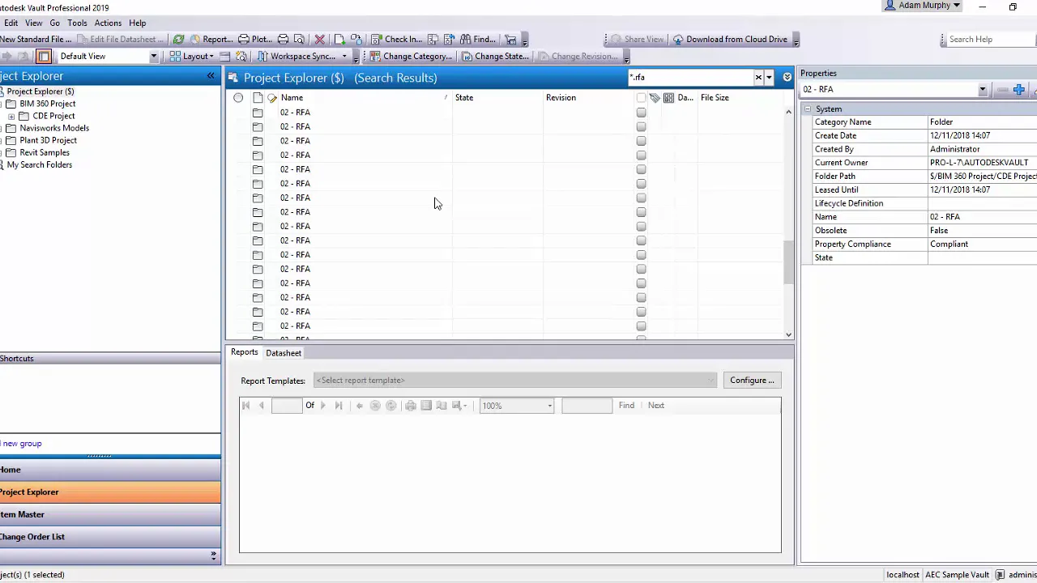Viewport: 1037px width, 583px height.
Task: Select the Project Explorer ($) root node
Action: (x=40, y=91)
